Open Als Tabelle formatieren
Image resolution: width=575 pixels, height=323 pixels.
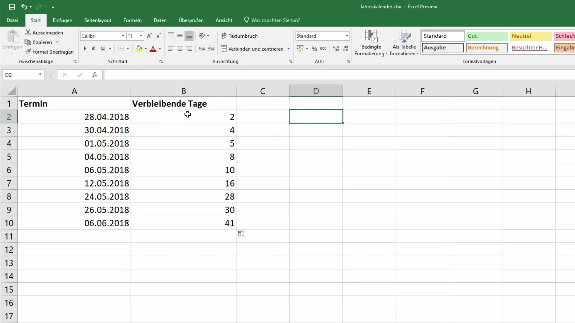click(404, 43)
